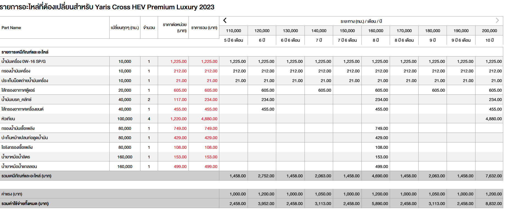The width and height of the screenshot is (509, 213).
Task: Click the น้ำมันเครื่อง 0W-16 SP/G row name
Action: tap(24, 61)
